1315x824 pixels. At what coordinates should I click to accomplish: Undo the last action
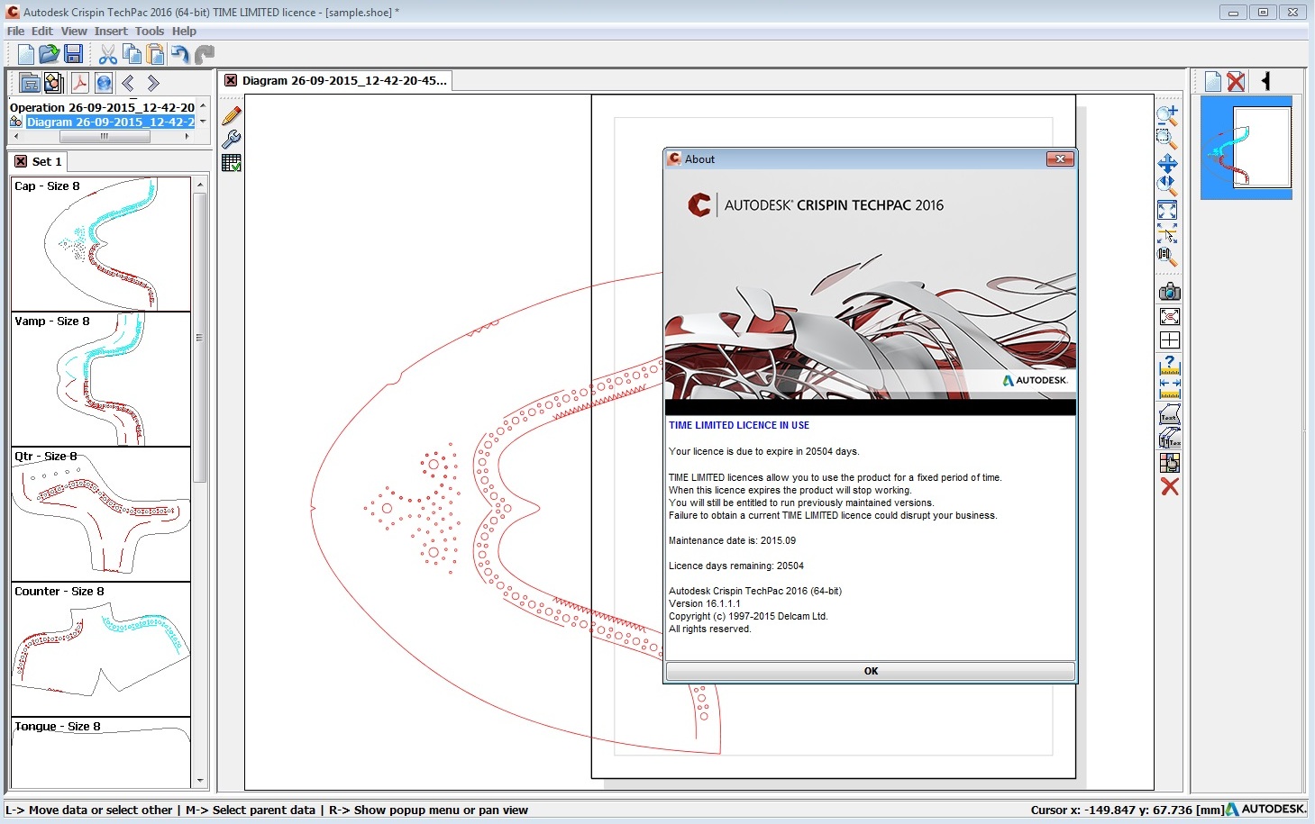180,54
